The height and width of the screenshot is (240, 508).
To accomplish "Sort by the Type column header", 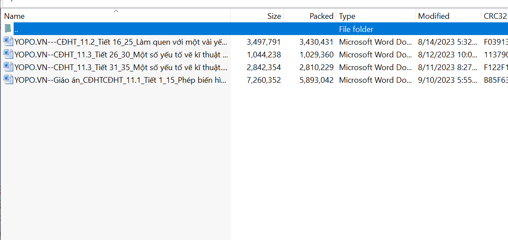I will click(347, 16).
